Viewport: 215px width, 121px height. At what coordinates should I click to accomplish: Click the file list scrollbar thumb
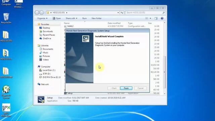coord(165,72)
